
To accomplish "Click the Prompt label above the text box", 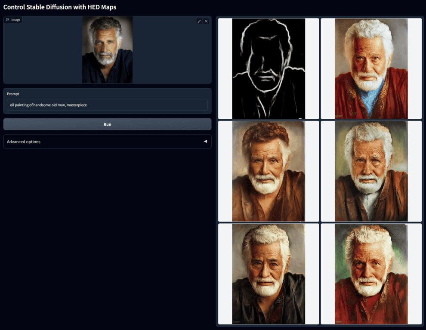I will coord(13,94).
